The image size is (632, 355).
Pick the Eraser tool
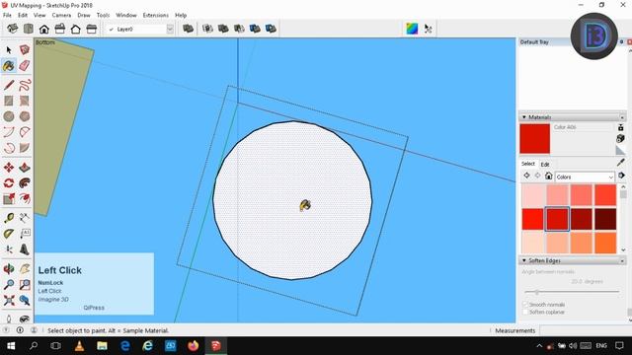pos(25,66)
